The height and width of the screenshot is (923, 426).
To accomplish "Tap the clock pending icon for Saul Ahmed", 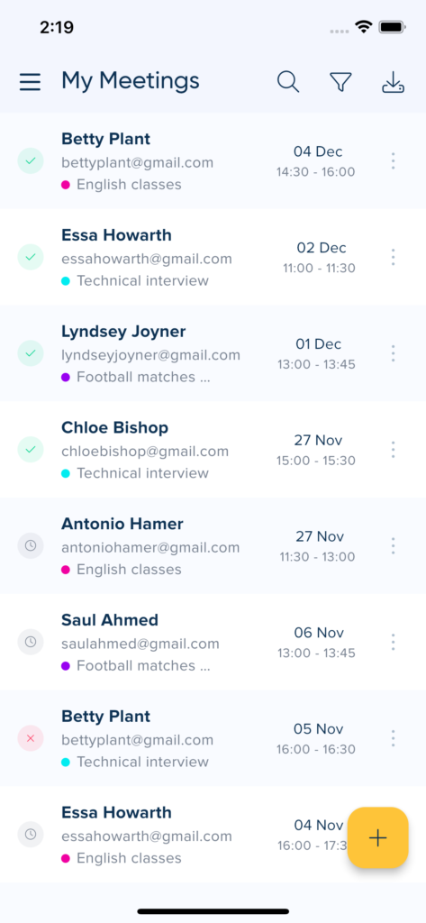I will [x=31, y=642].
